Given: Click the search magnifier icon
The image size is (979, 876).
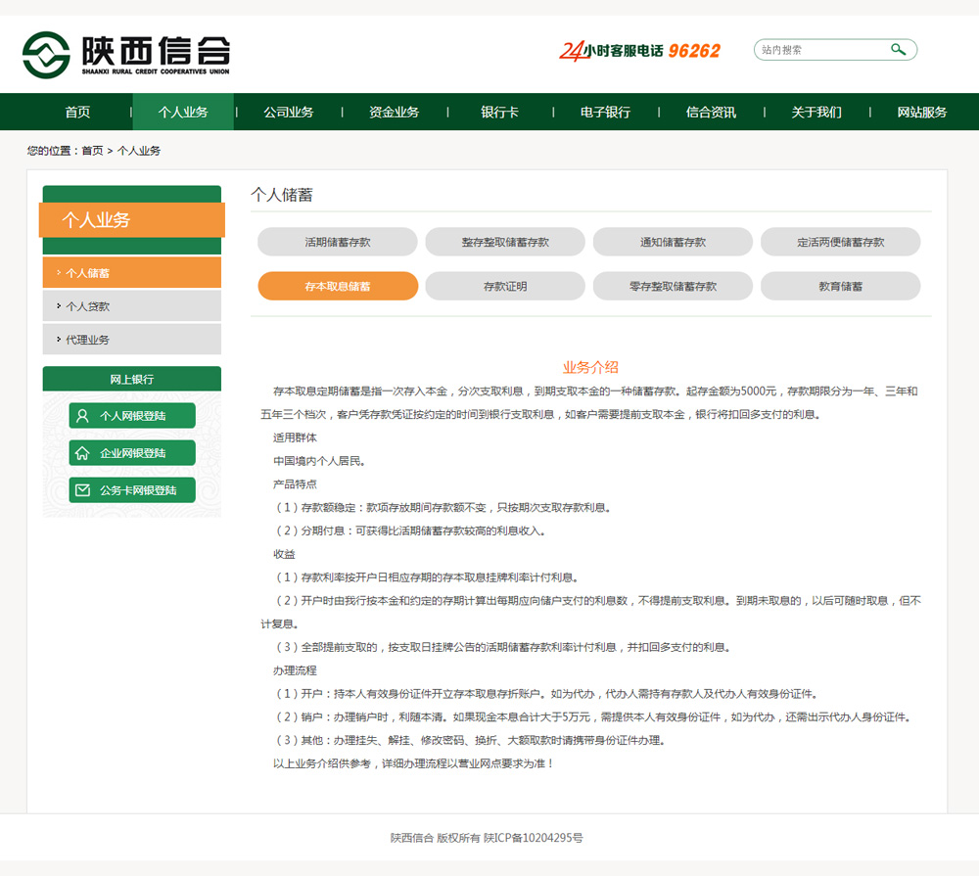Looking at the screenshot, I should point(898,50).
